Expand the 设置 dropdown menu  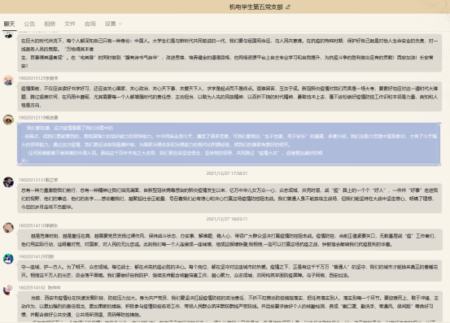pyautogui.click(x=113, y=24)
